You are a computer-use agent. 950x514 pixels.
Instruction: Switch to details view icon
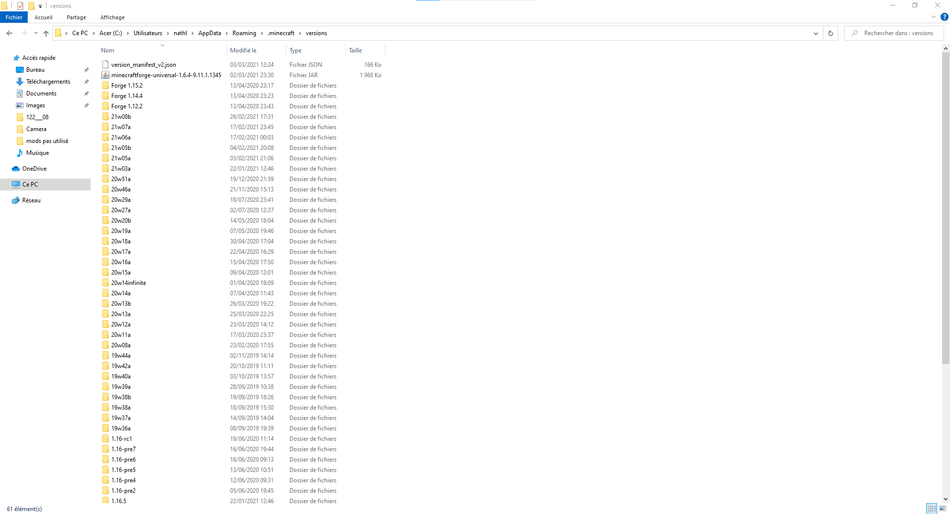point(932,509)
